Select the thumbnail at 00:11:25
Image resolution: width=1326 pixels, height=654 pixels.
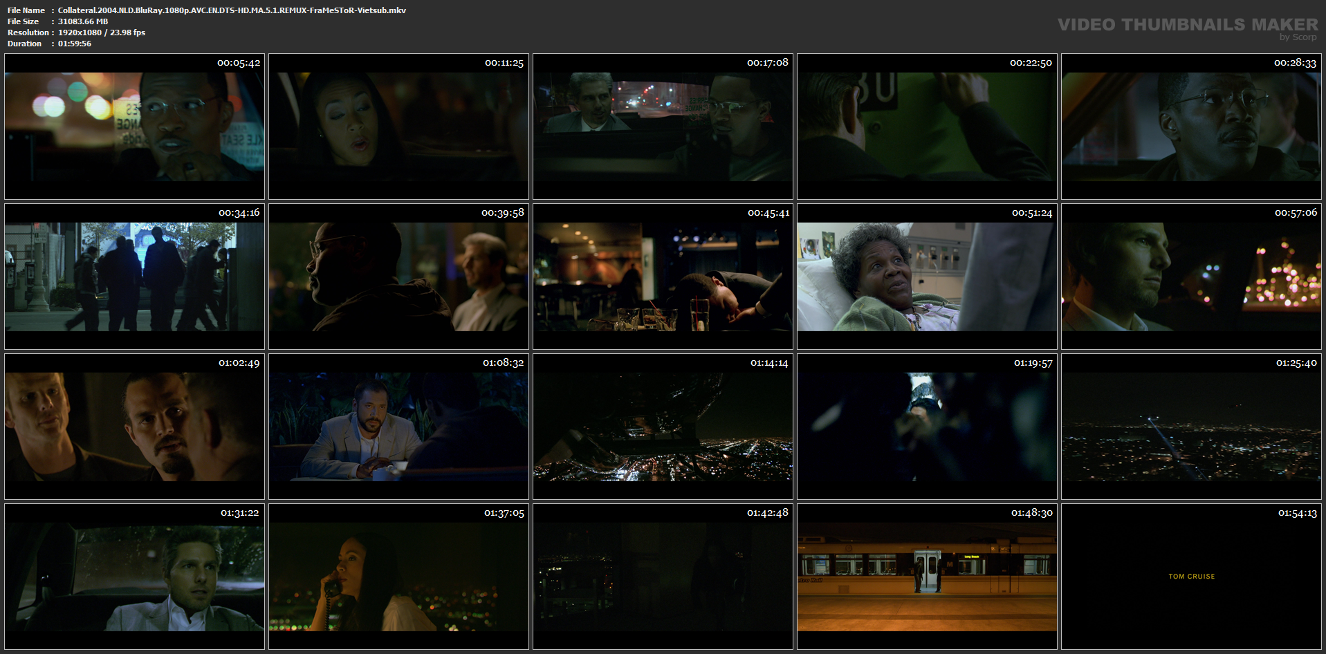coord(398,127)
